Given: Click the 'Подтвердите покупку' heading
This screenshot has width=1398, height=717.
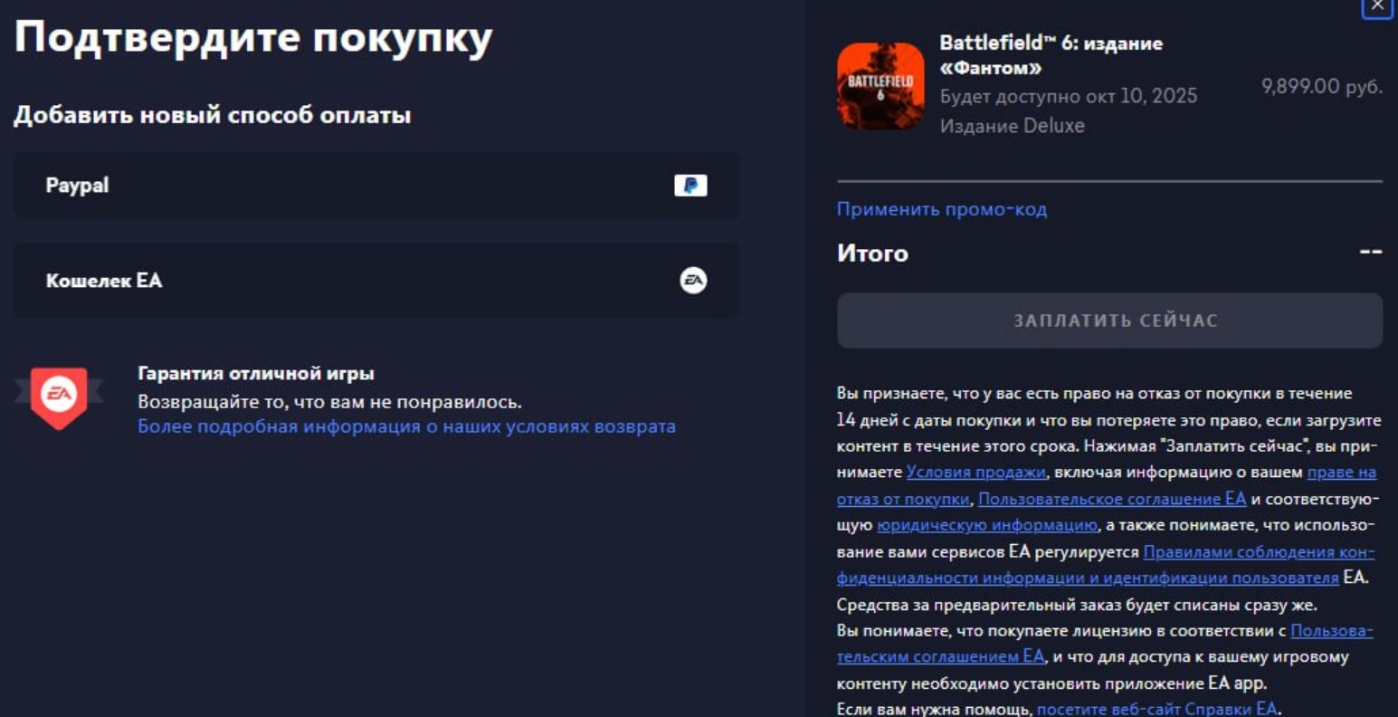Looking at the screenshot, I should click(x=253, y=38).
